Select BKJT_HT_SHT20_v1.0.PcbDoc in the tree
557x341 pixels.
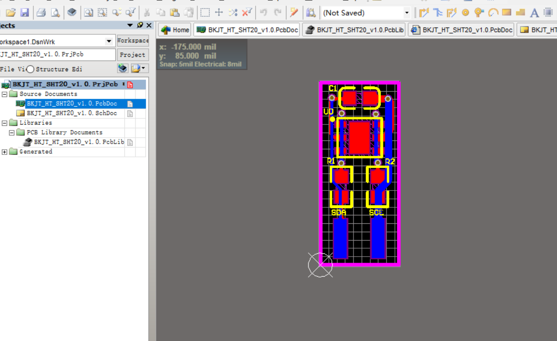point(72,104)
